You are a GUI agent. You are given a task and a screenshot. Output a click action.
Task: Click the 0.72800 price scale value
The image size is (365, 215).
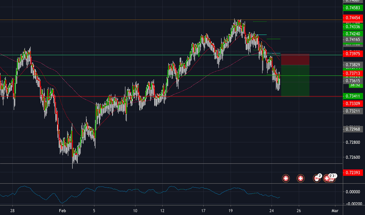pos(352,142)
